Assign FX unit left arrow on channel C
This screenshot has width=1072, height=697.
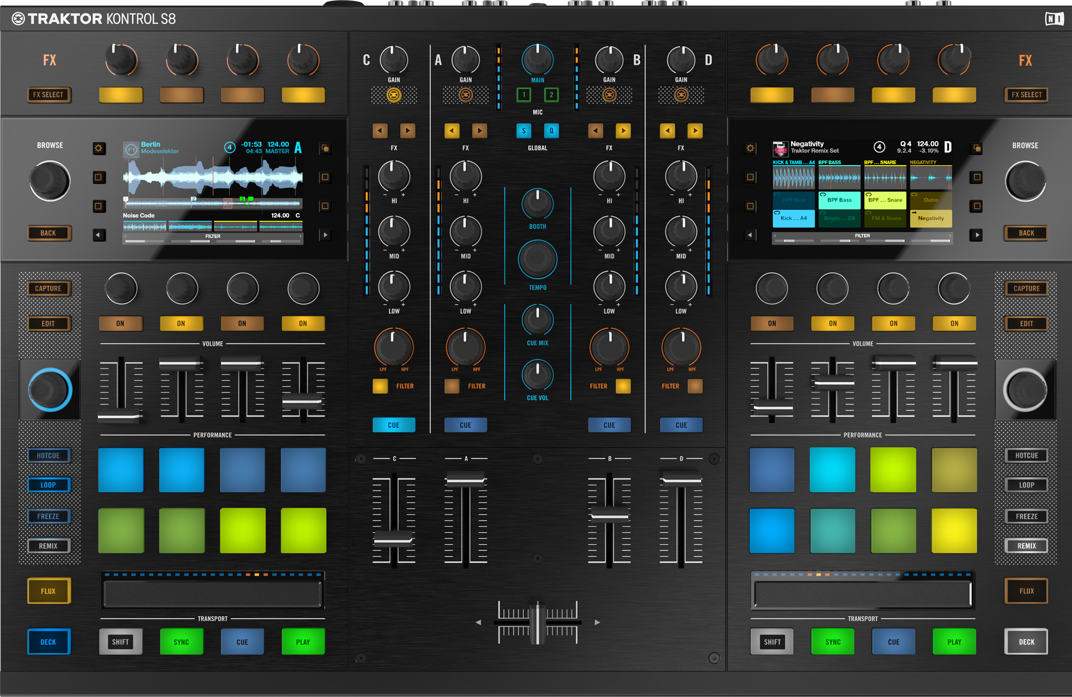click(x=380, y=131)
